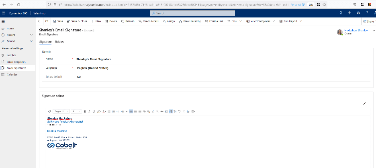Screen dimensions: 376x168
Task: Insert an image into signature
Action: [x=166, y=111]
